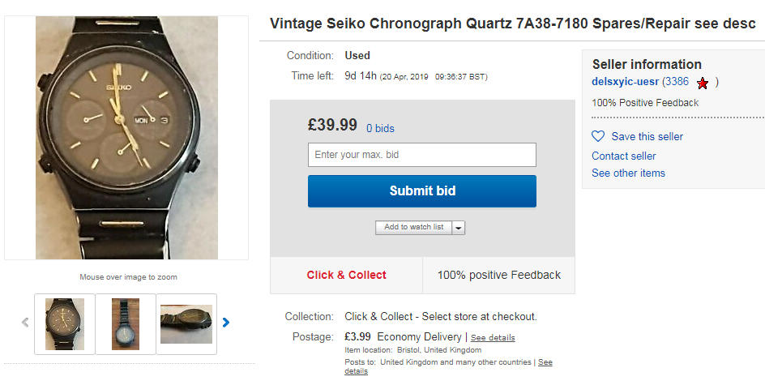Click the Add to watch list button
765x385 pixels.
coord(413,228)
